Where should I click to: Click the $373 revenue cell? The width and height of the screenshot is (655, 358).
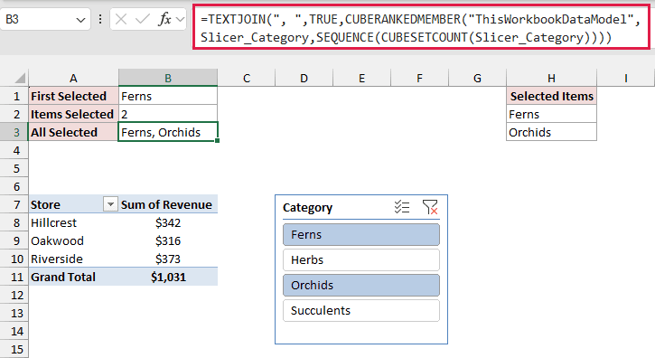coord(168,259)
